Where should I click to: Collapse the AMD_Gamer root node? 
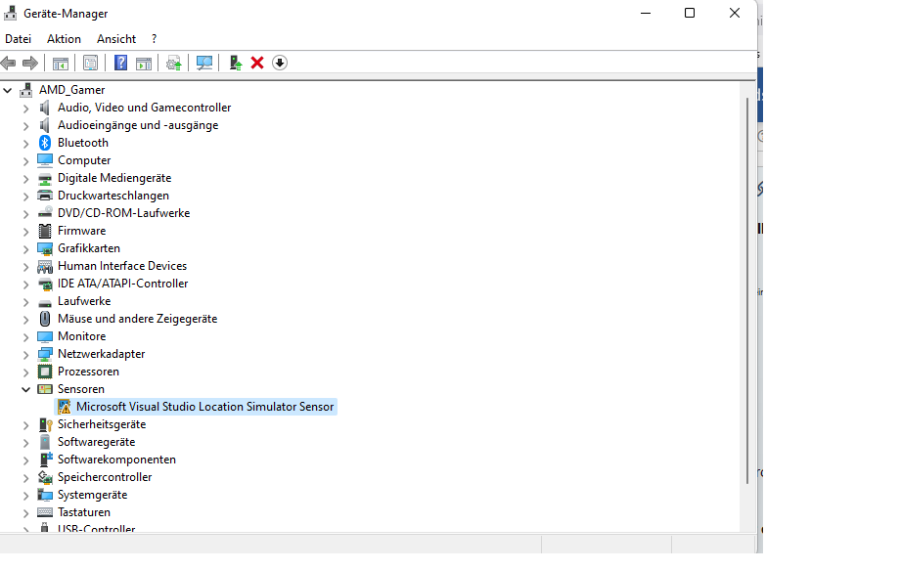(x=8, y=90)
